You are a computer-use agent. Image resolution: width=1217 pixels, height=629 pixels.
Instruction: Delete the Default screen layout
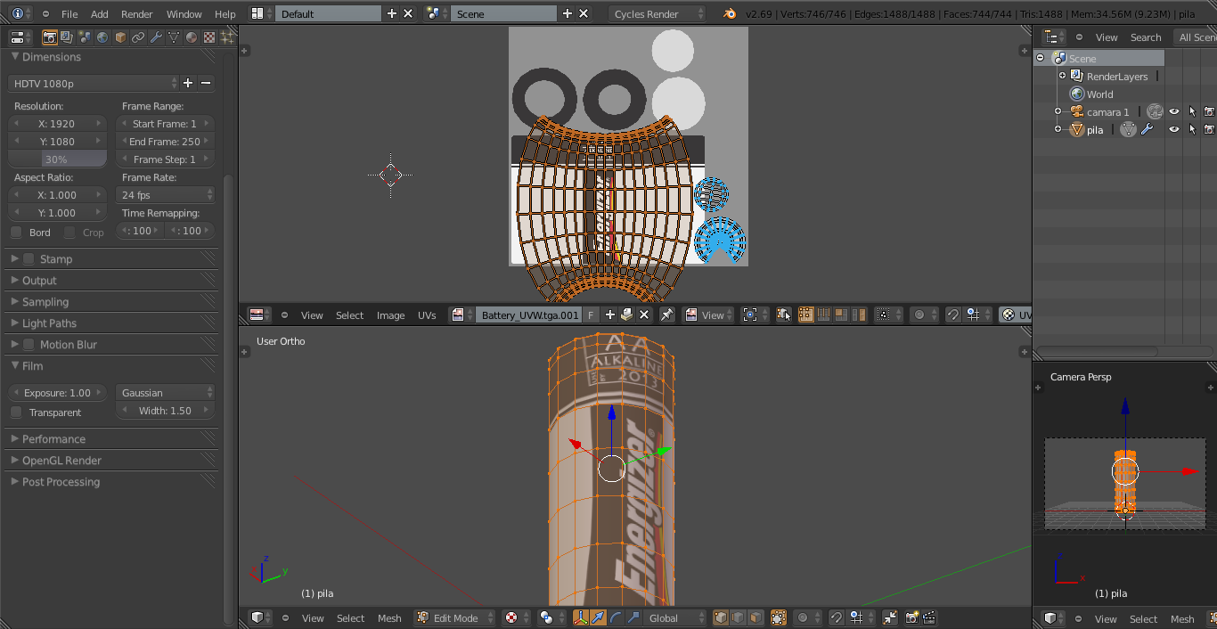(x=408, y=13)
